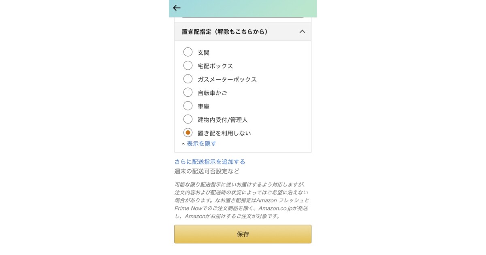Collapse the 置き配指定 section via its chevron

pyautogui.click(x=302, y=31)
